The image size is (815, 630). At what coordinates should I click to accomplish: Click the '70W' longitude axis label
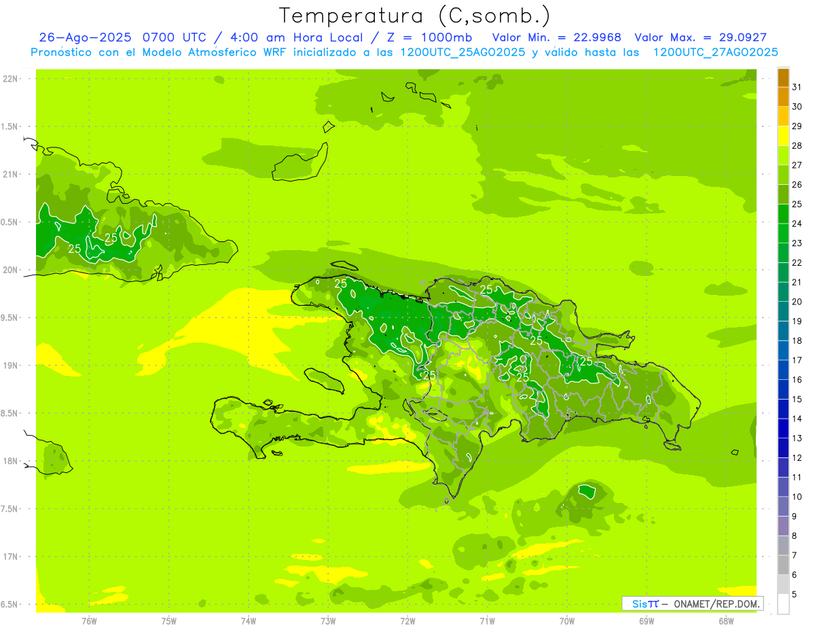click(567, 620)
